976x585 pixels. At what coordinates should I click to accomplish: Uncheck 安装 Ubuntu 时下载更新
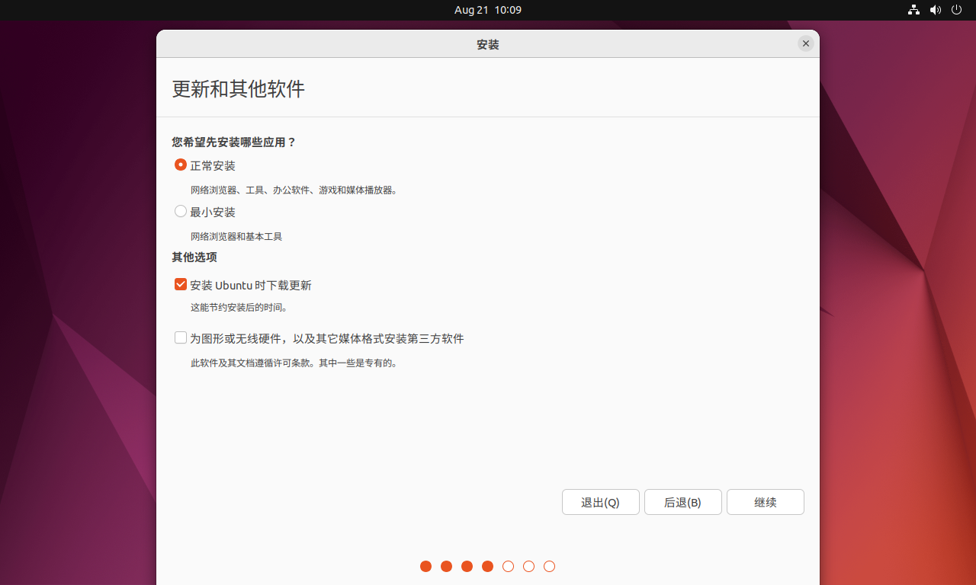click(180, 284)
